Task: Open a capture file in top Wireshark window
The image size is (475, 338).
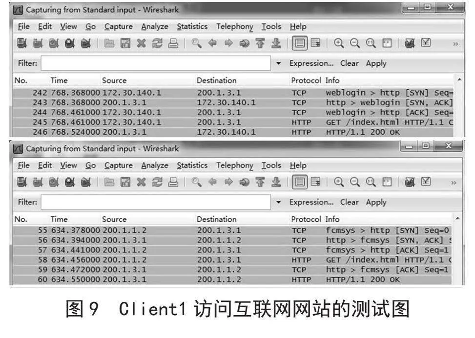Action: (x=109, y=43)
